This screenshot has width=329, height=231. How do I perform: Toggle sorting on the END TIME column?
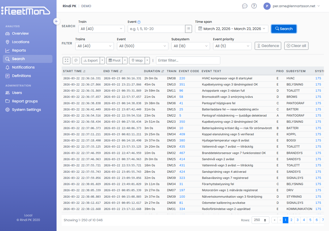click(x=121, y=71)
